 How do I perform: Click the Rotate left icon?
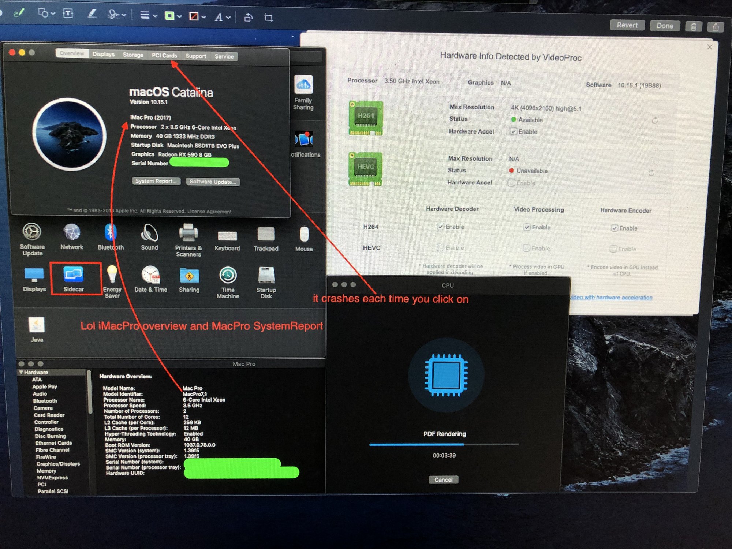pos(248,17)
